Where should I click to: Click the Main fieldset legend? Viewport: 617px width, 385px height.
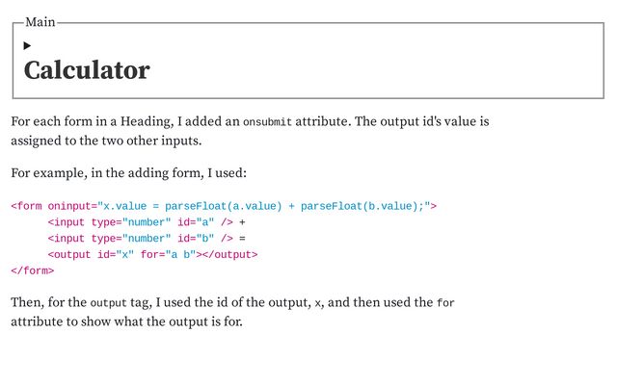click(x=40, y=22)
